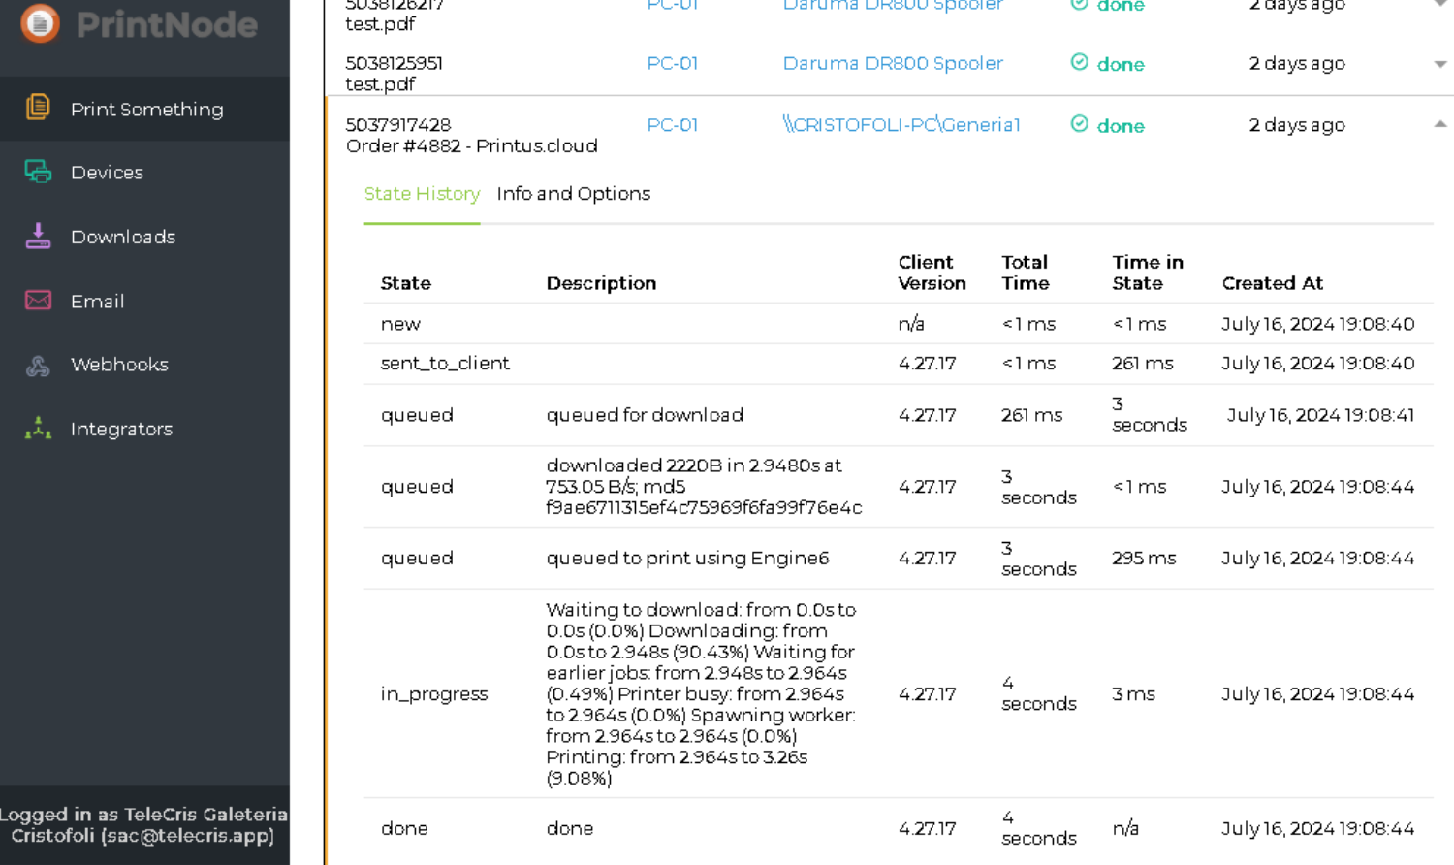This screenshot has height=865, width=1454.
Task: Click green done checkmark for job 5037917428
Action: pos(1079,124)
